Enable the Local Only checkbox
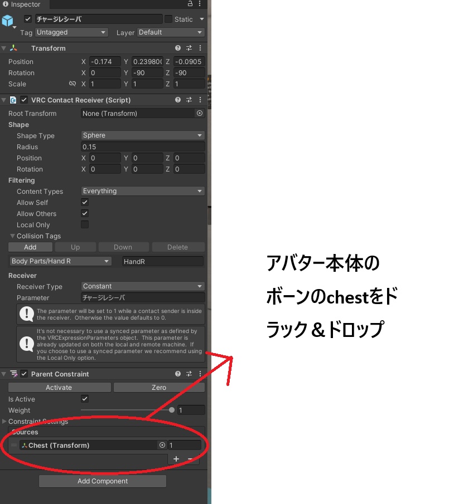This screenshot has height=504, width=454. tap(84, 224)
